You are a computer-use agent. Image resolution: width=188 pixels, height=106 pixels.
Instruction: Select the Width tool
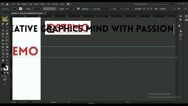(x=3, y=40)
